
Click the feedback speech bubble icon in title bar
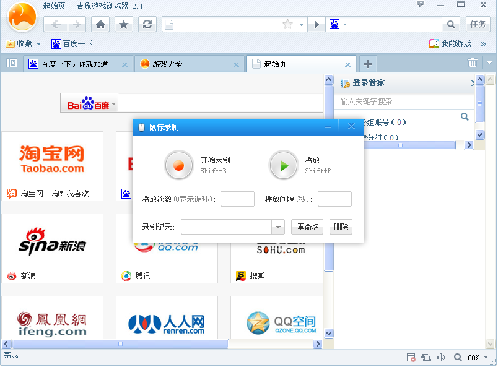click(421, 4)
